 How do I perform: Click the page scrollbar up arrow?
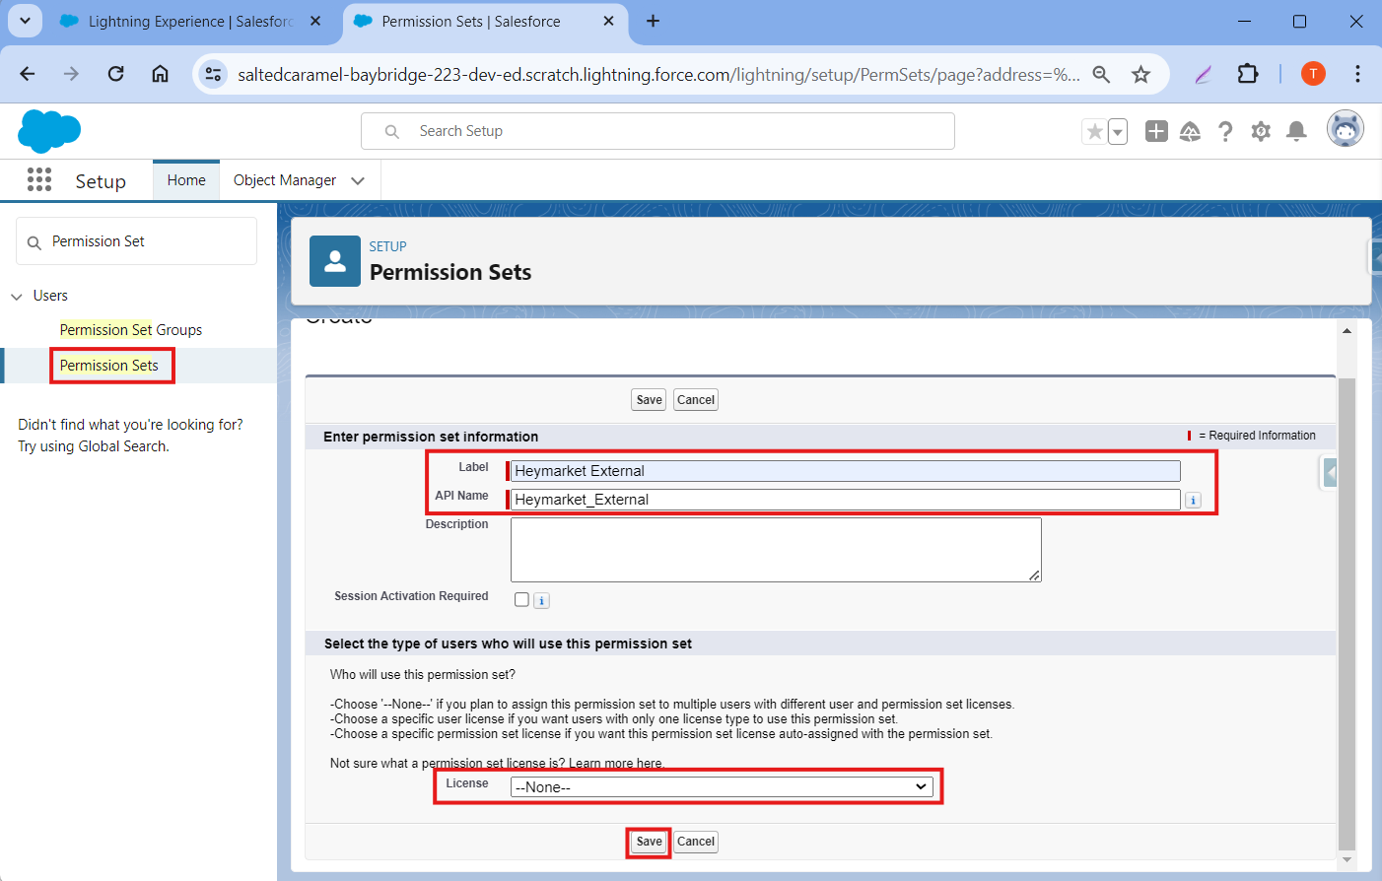point(1347,331)
